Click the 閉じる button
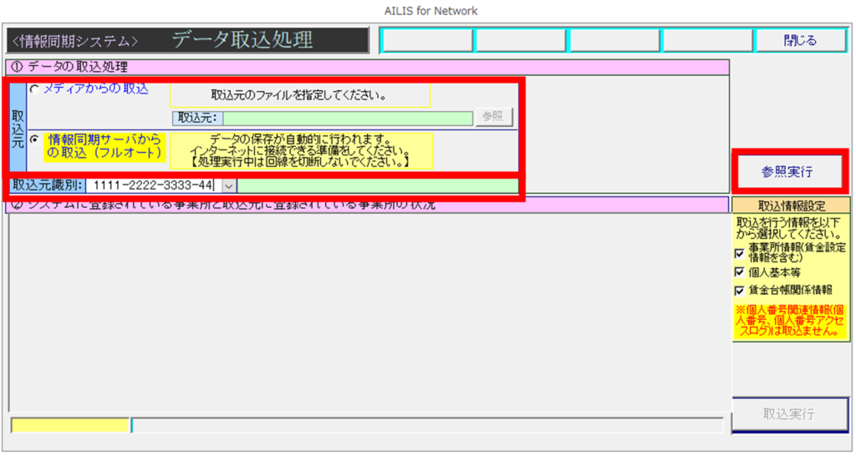The height and width of the screenshot is (456, 856). tap(800, 40)
